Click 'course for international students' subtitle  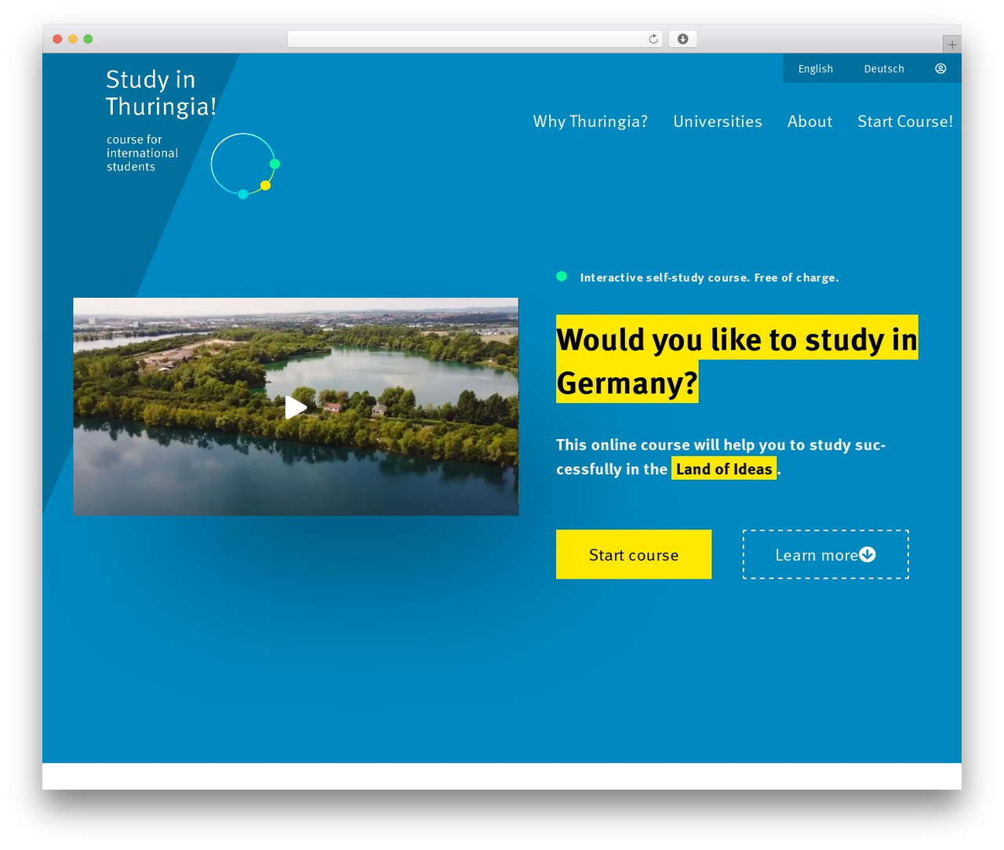(143, 153)
